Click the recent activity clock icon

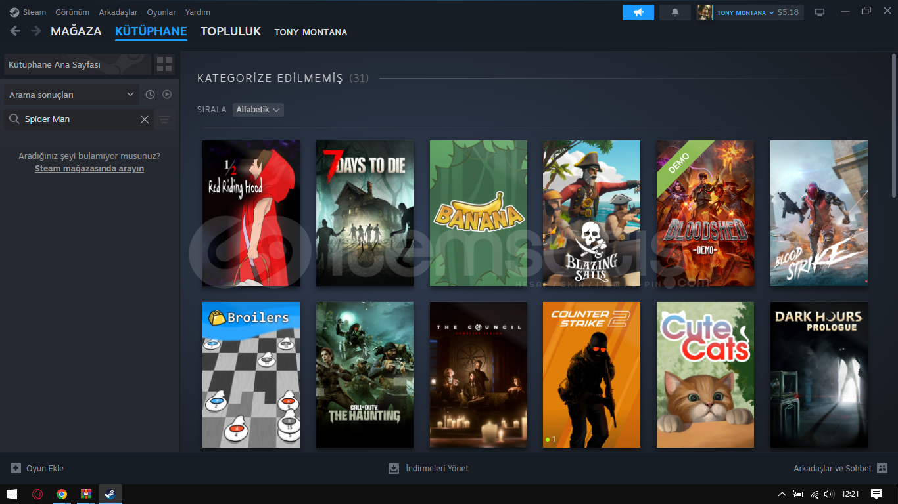(x=150, y=94)
